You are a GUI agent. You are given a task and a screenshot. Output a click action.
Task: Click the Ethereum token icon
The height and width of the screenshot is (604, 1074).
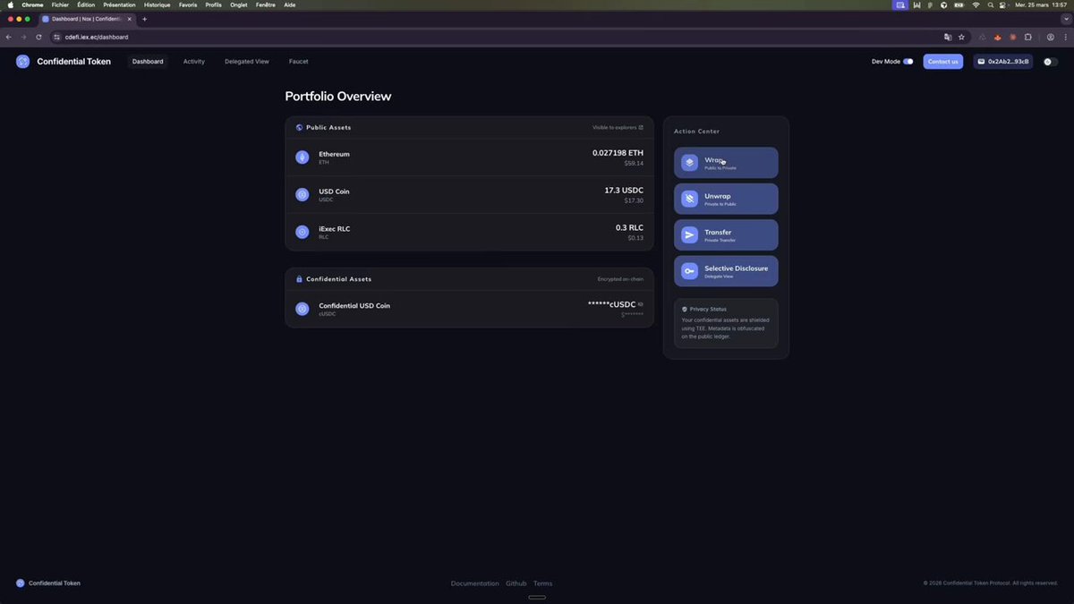(303, 157)
